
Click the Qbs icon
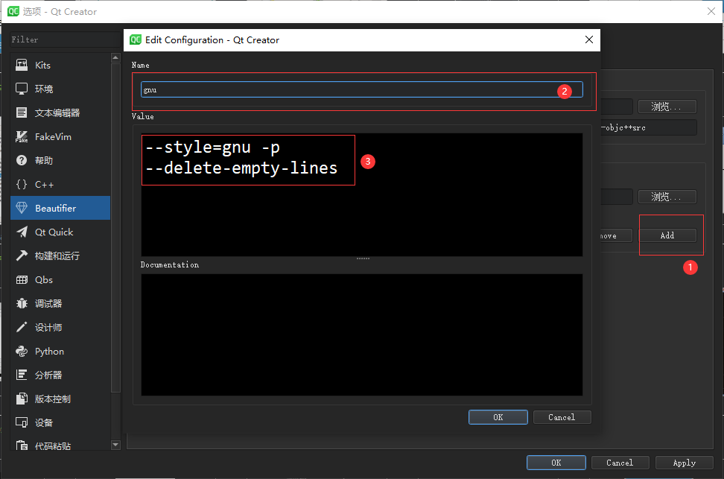[x=22, y=280]
